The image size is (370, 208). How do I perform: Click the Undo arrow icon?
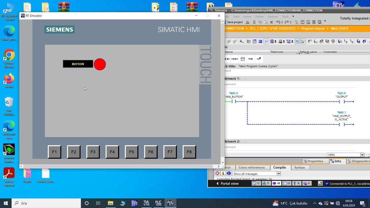[x=278, y=22]
